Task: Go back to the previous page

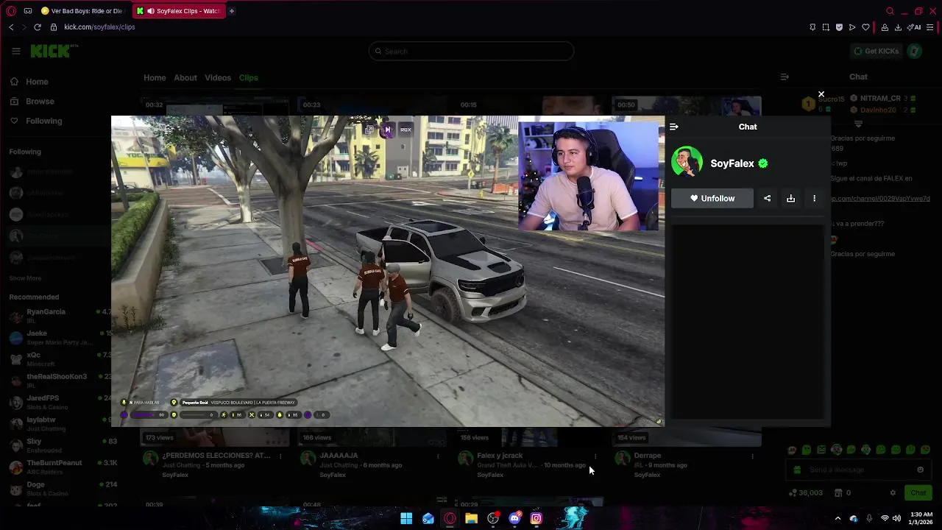Action: tap(11, 27)
